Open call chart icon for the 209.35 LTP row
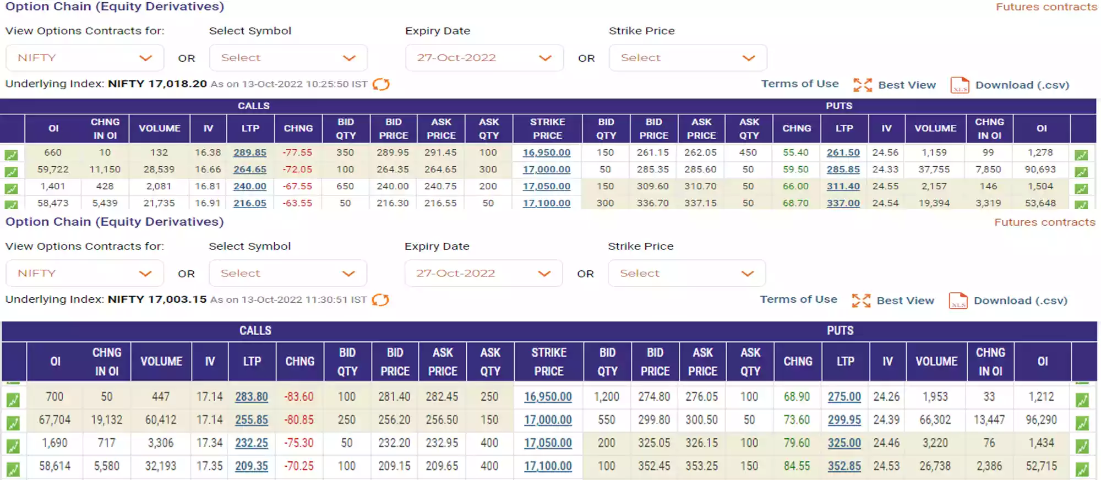The width and height of the screenshot is (1101, 480). click(x=13, y=470)
